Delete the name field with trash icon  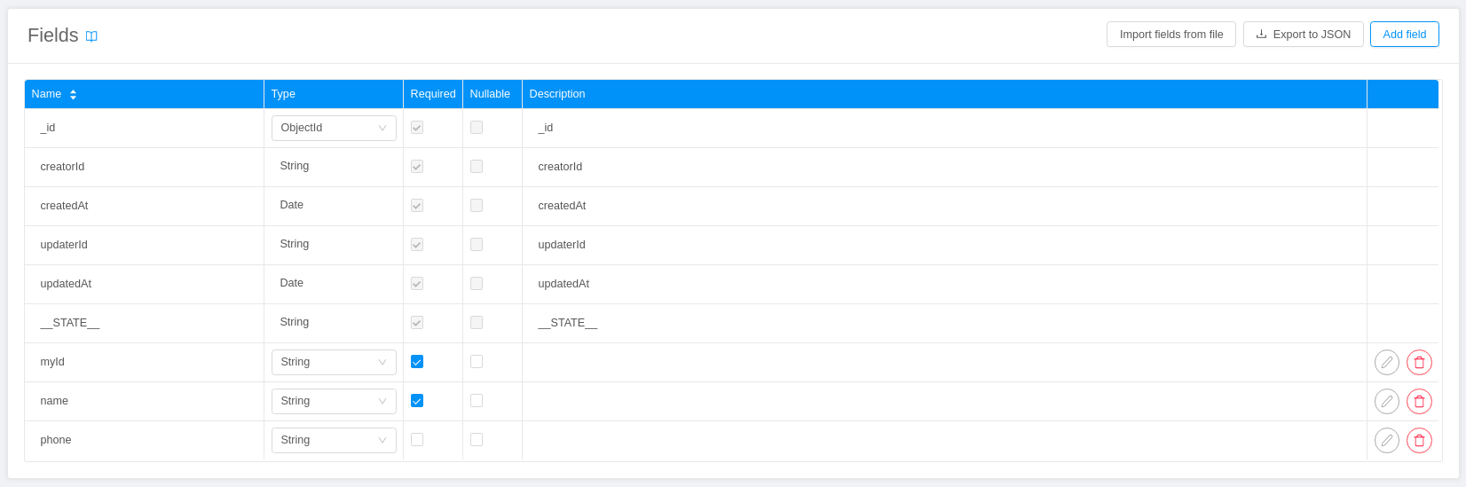click(1419, 401)
